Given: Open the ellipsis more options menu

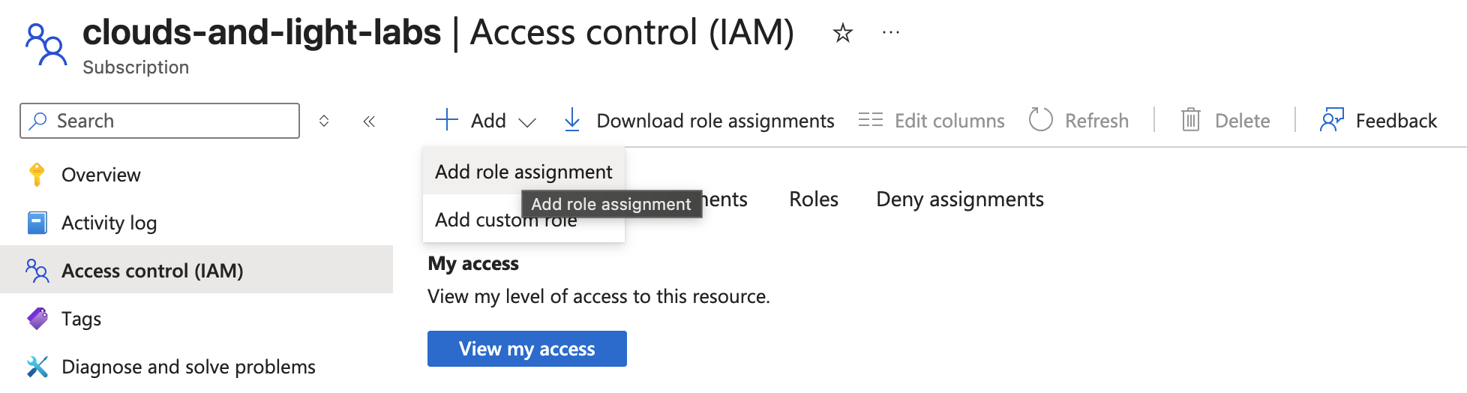Looking at the screenshot, I should click(891, 33).
